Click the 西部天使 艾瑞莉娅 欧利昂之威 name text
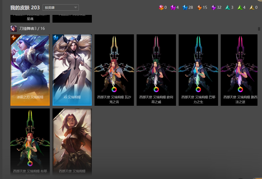The image size is (262, 179). tap(156, 99)
